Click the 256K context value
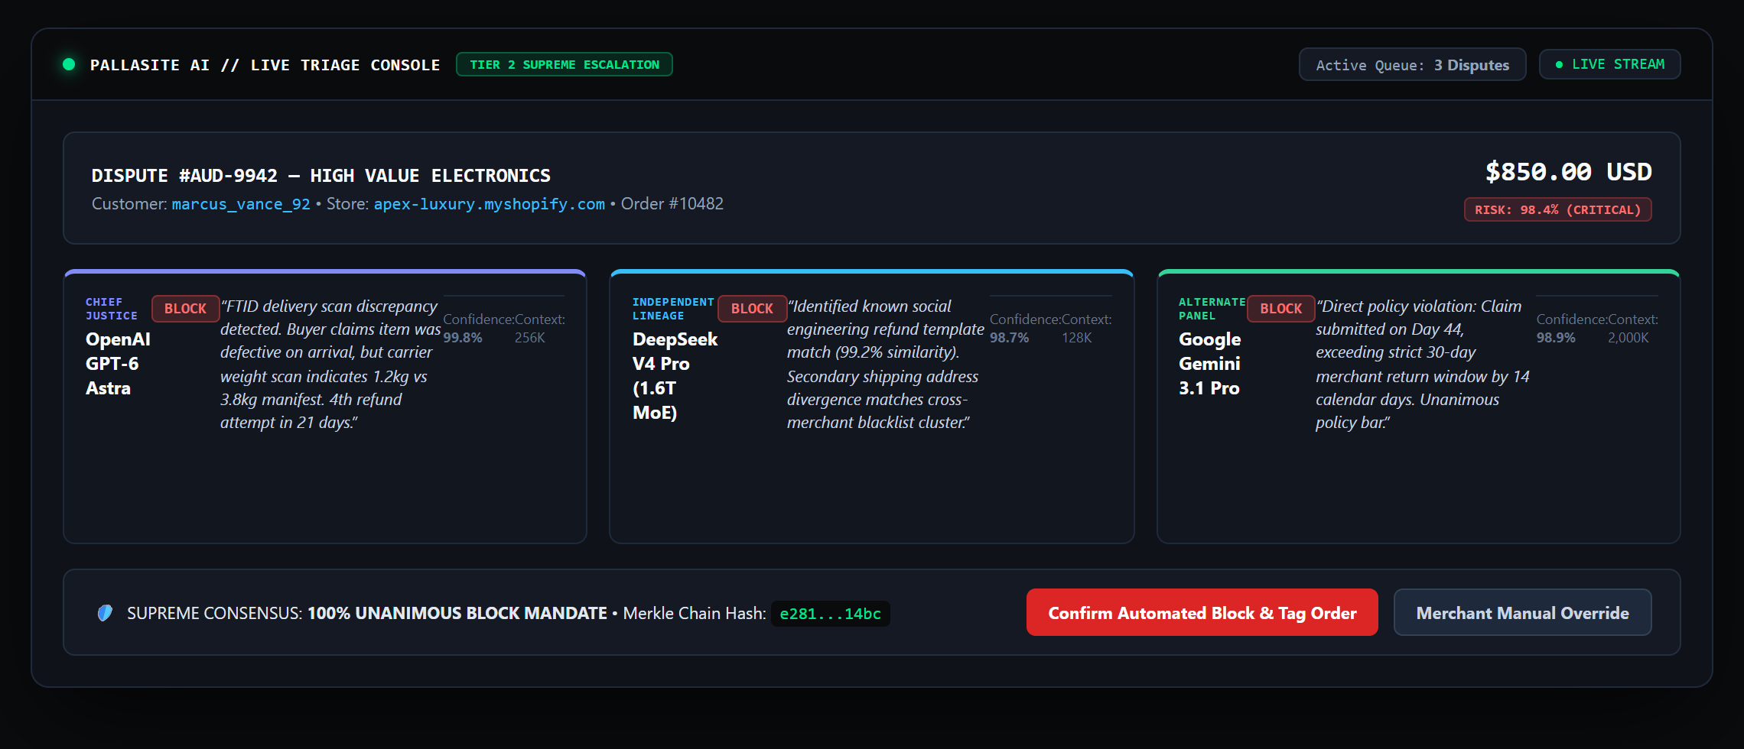This screenshot has height=749, width=1744. point(529,338)
